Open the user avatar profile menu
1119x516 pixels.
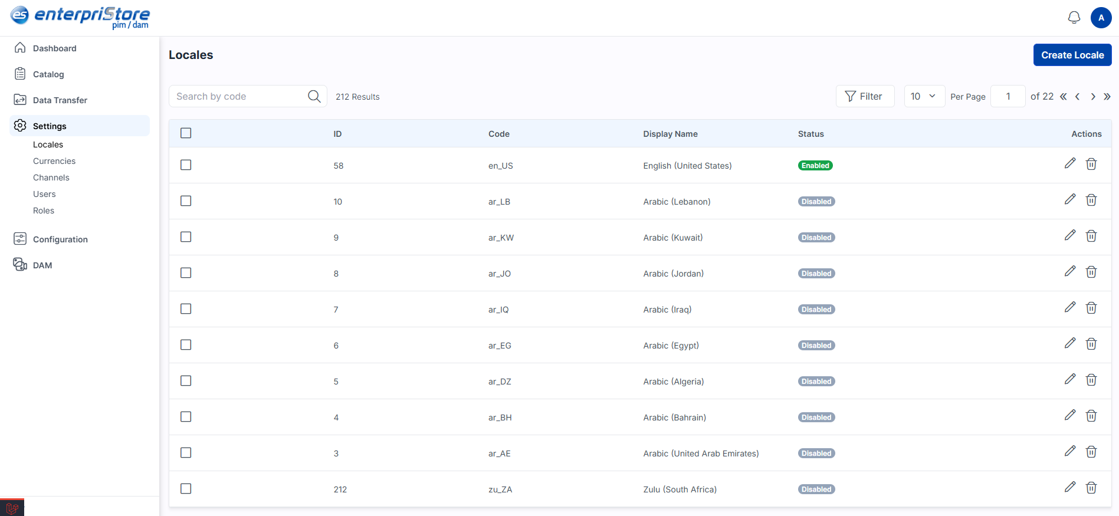pos(1101,18)
